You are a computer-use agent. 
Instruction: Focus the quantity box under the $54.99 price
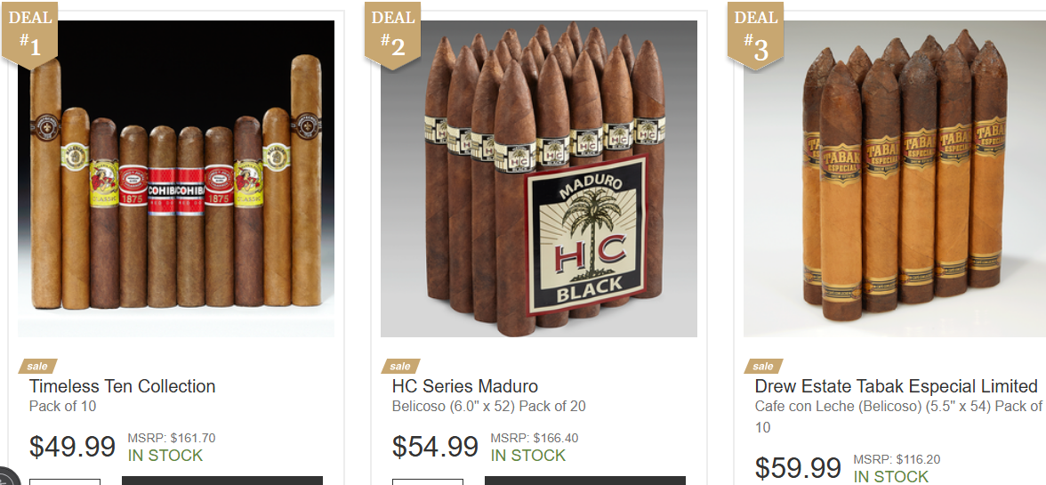click(428, 481)
